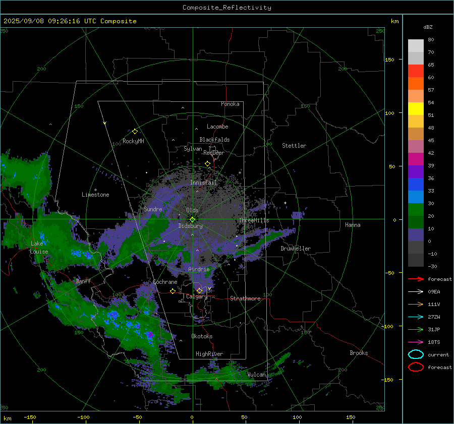Click the Vulcan town label
The image size is (454, 424).
(x=256, y=375)
